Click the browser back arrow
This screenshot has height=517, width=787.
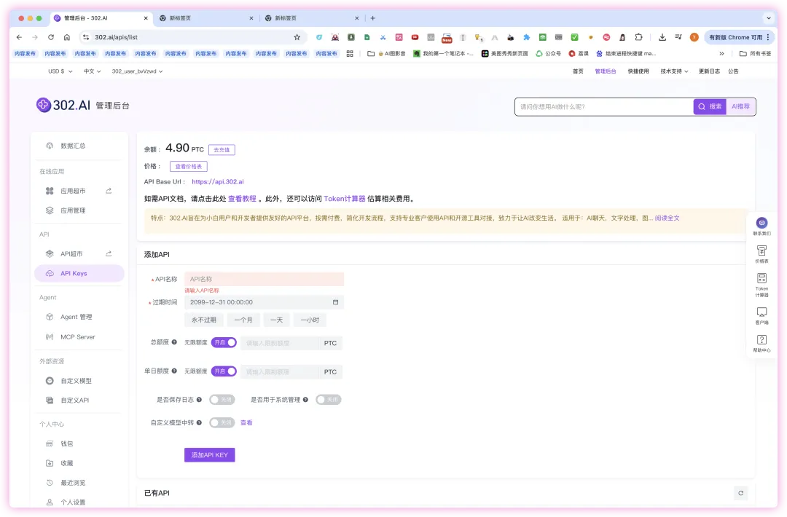19,37
